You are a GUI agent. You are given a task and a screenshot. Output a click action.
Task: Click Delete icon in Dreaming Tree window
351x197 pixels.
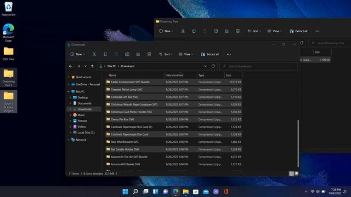pyautogui.click(x=237, y=31)
